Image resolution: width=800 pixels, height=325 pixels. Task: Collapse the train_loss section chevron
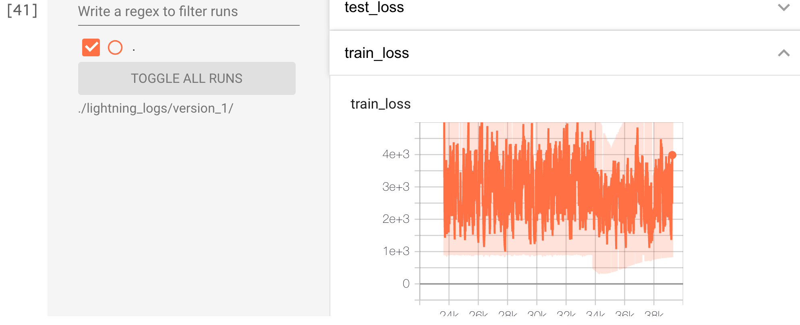pos(783,53)
